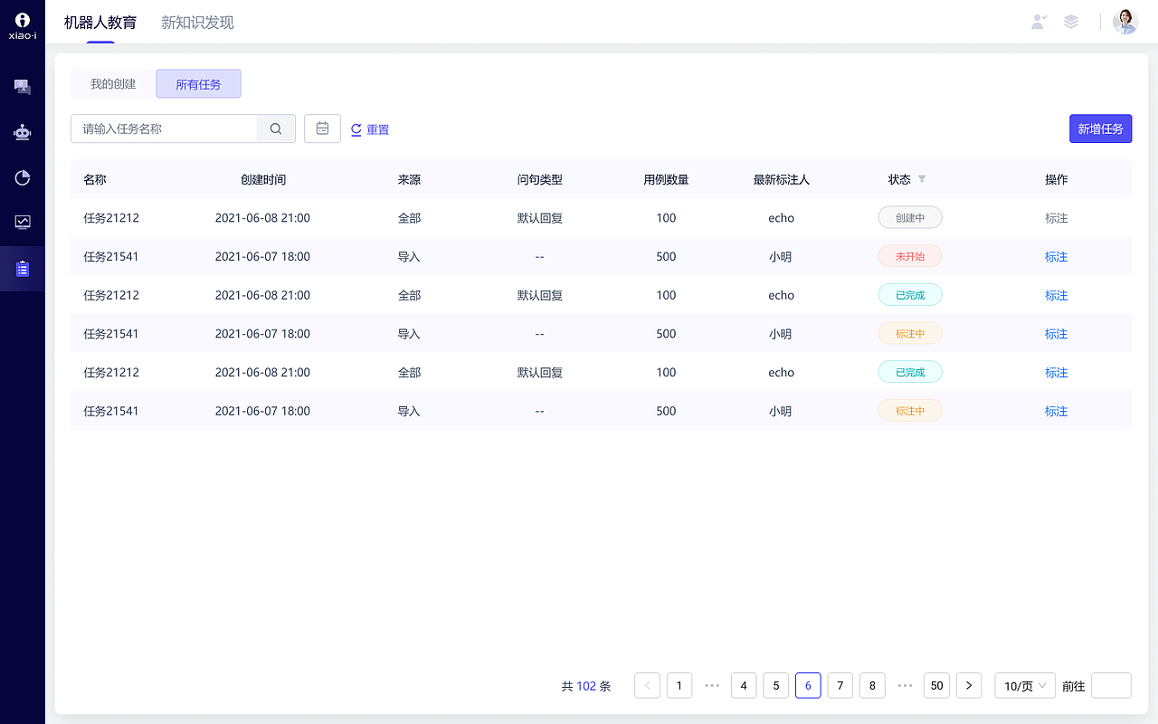Switch to the 我的创建 tab

point(112,83)
